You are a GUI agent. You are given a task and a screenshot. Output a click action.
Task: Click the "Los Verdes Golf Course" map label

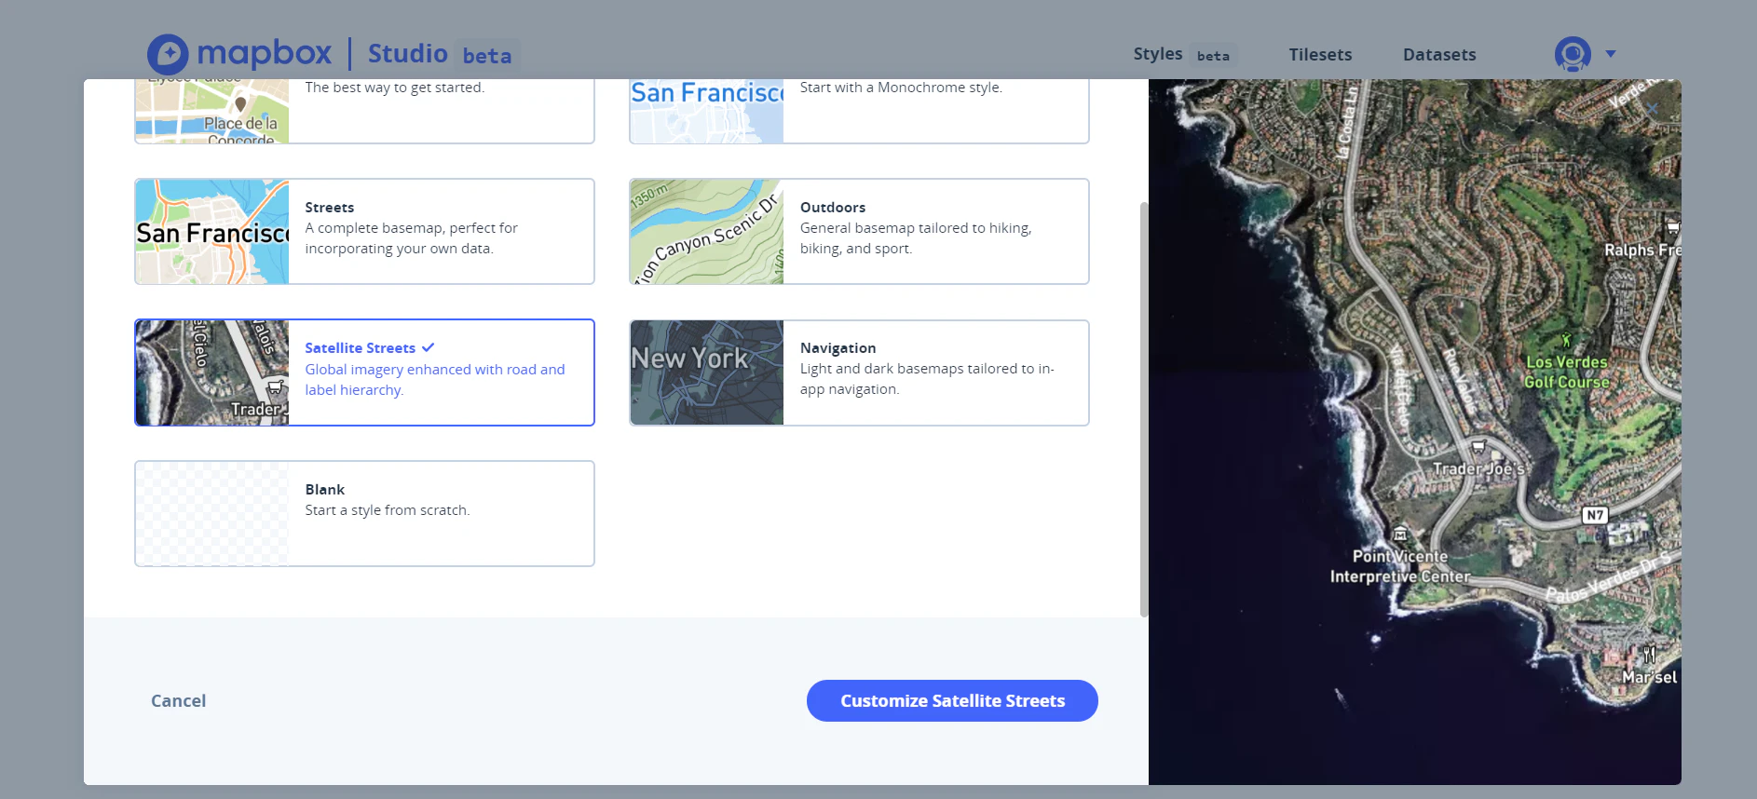[1567, 372]
